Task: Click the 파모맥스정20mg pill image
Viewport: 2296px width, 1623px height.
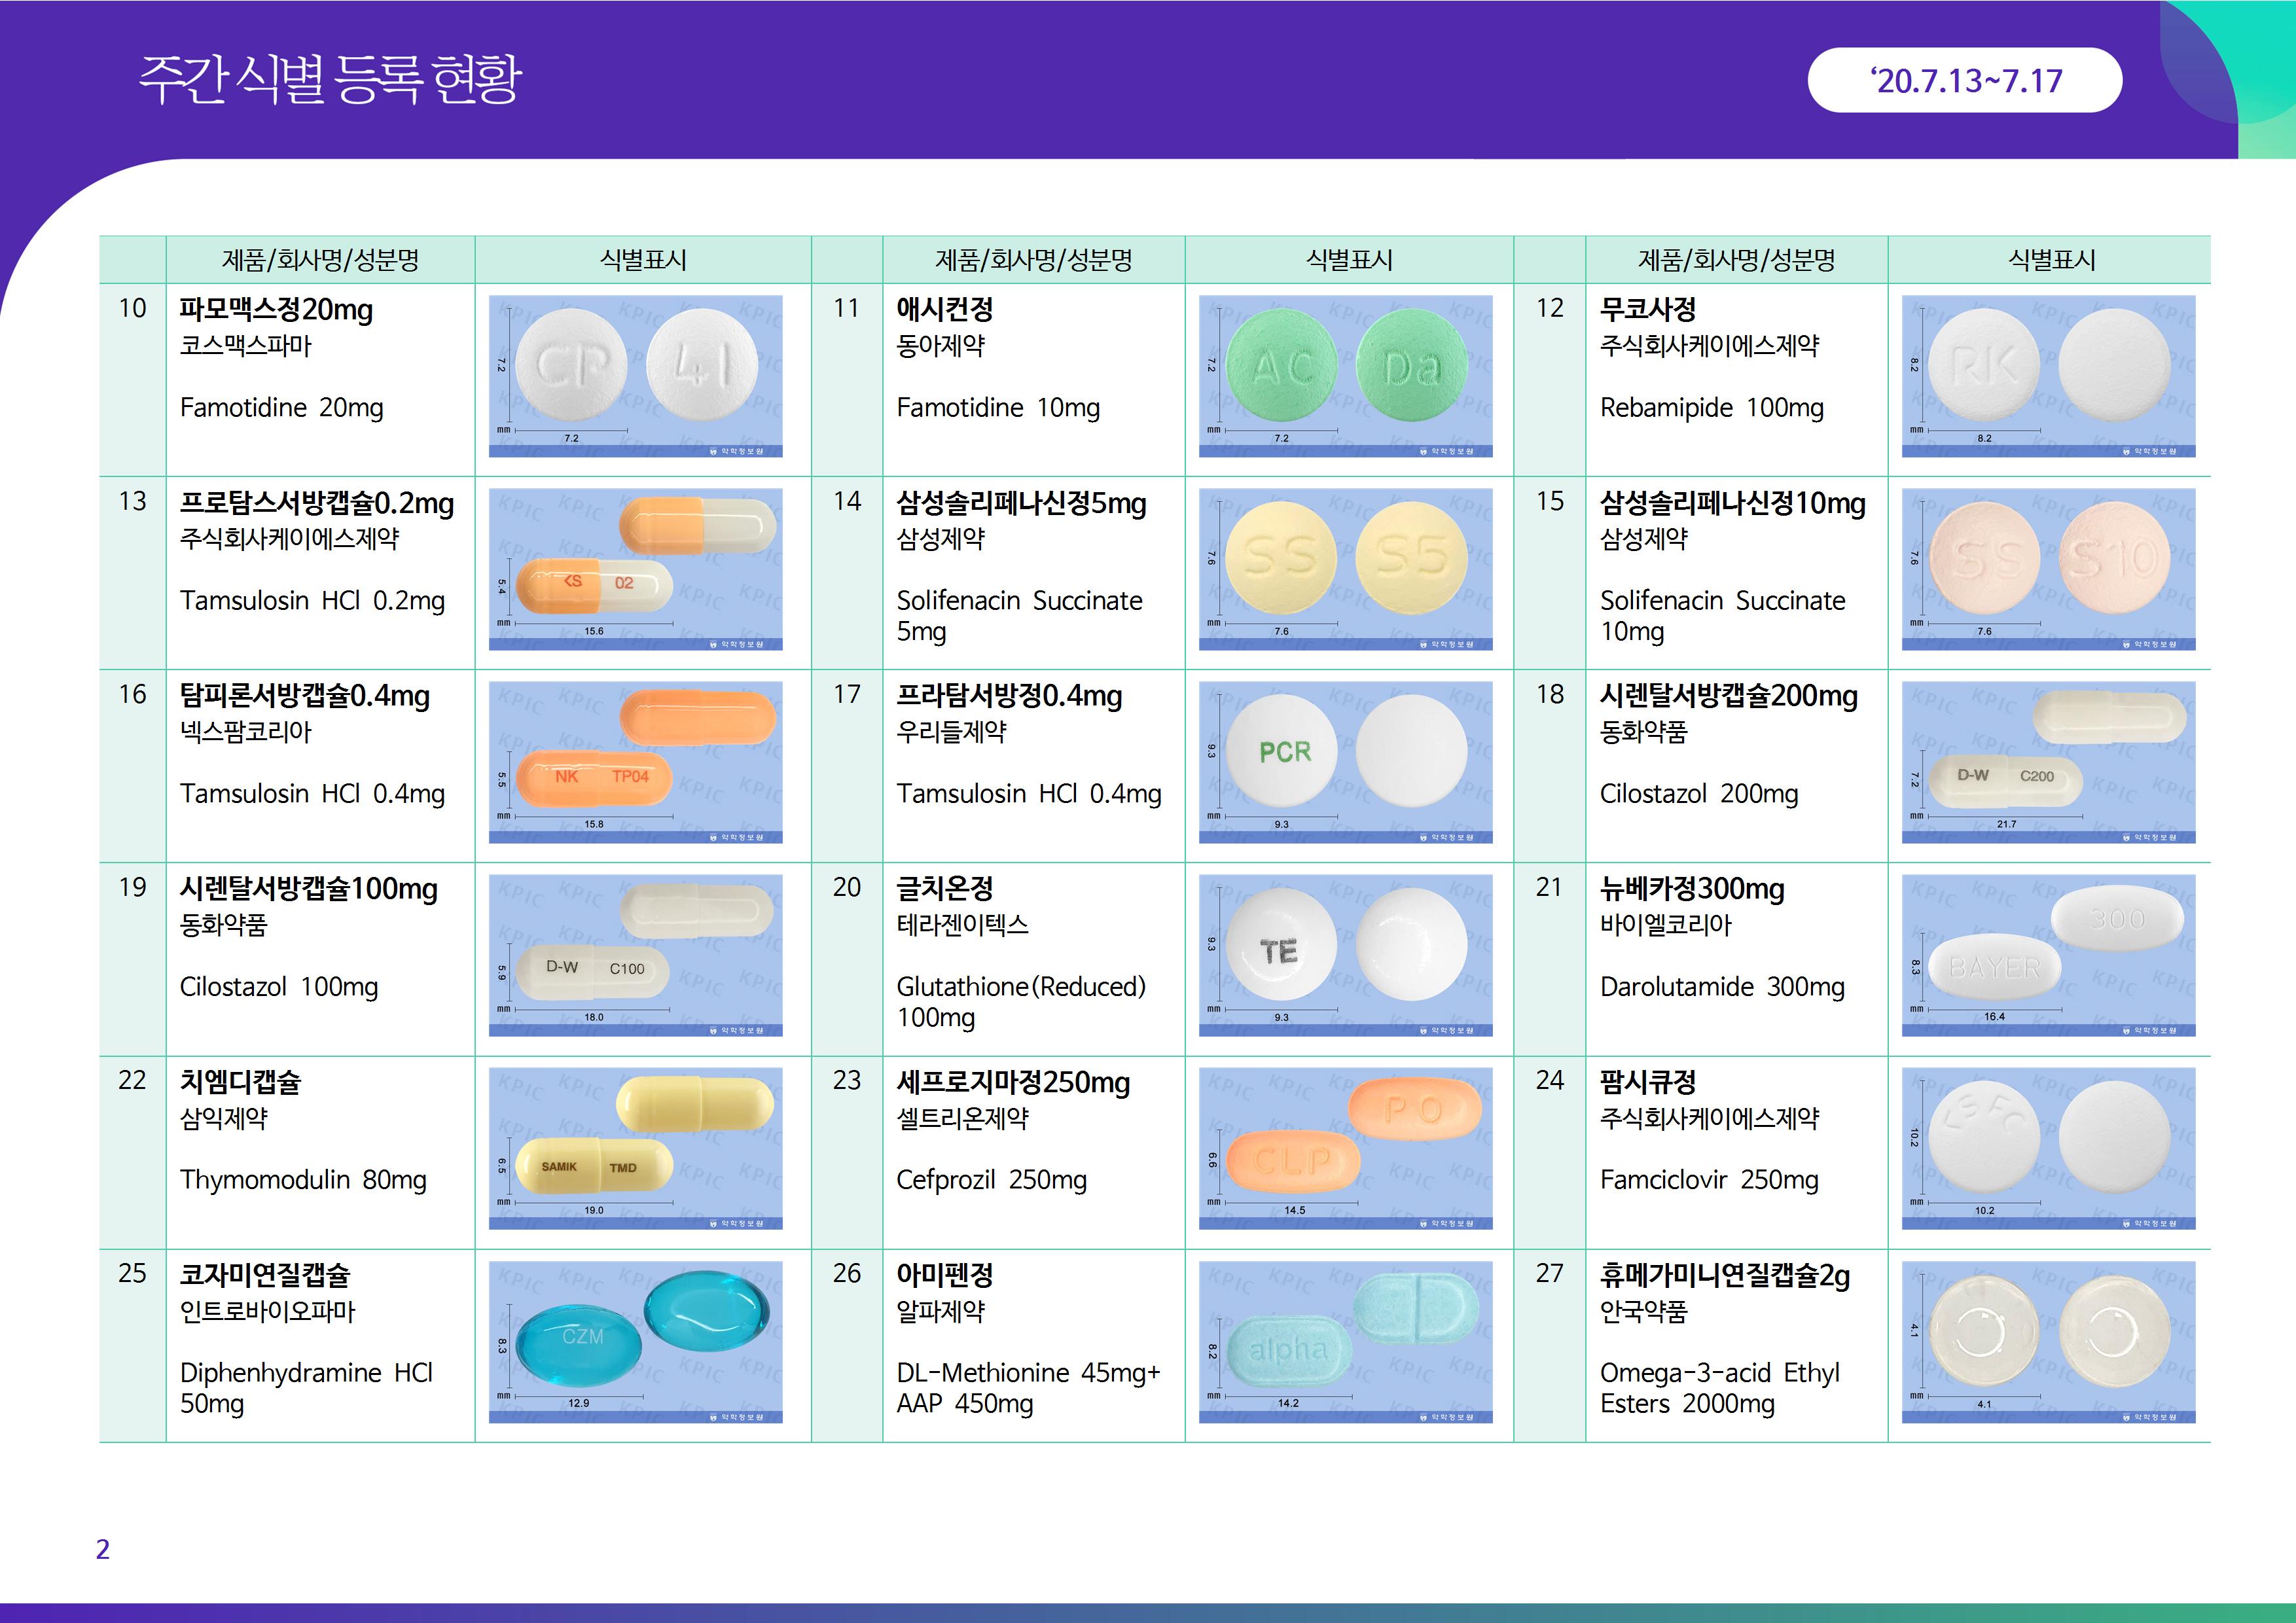Action: point(635,376)
